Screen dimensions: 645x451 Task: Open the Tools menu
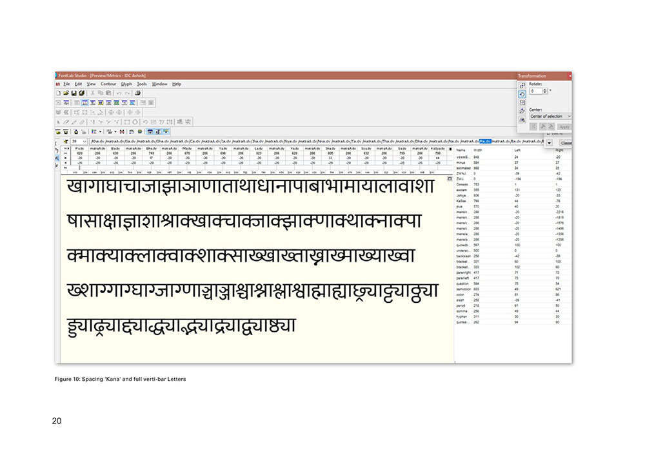tap(142, 84)
